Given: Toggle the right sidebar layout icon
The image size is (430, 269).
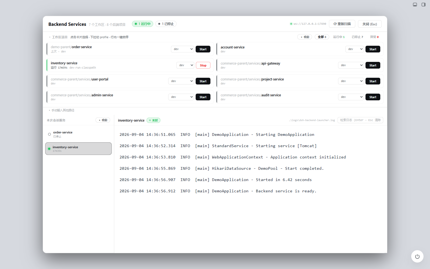Looking at the screenshot, I should [x=424, y=5].
